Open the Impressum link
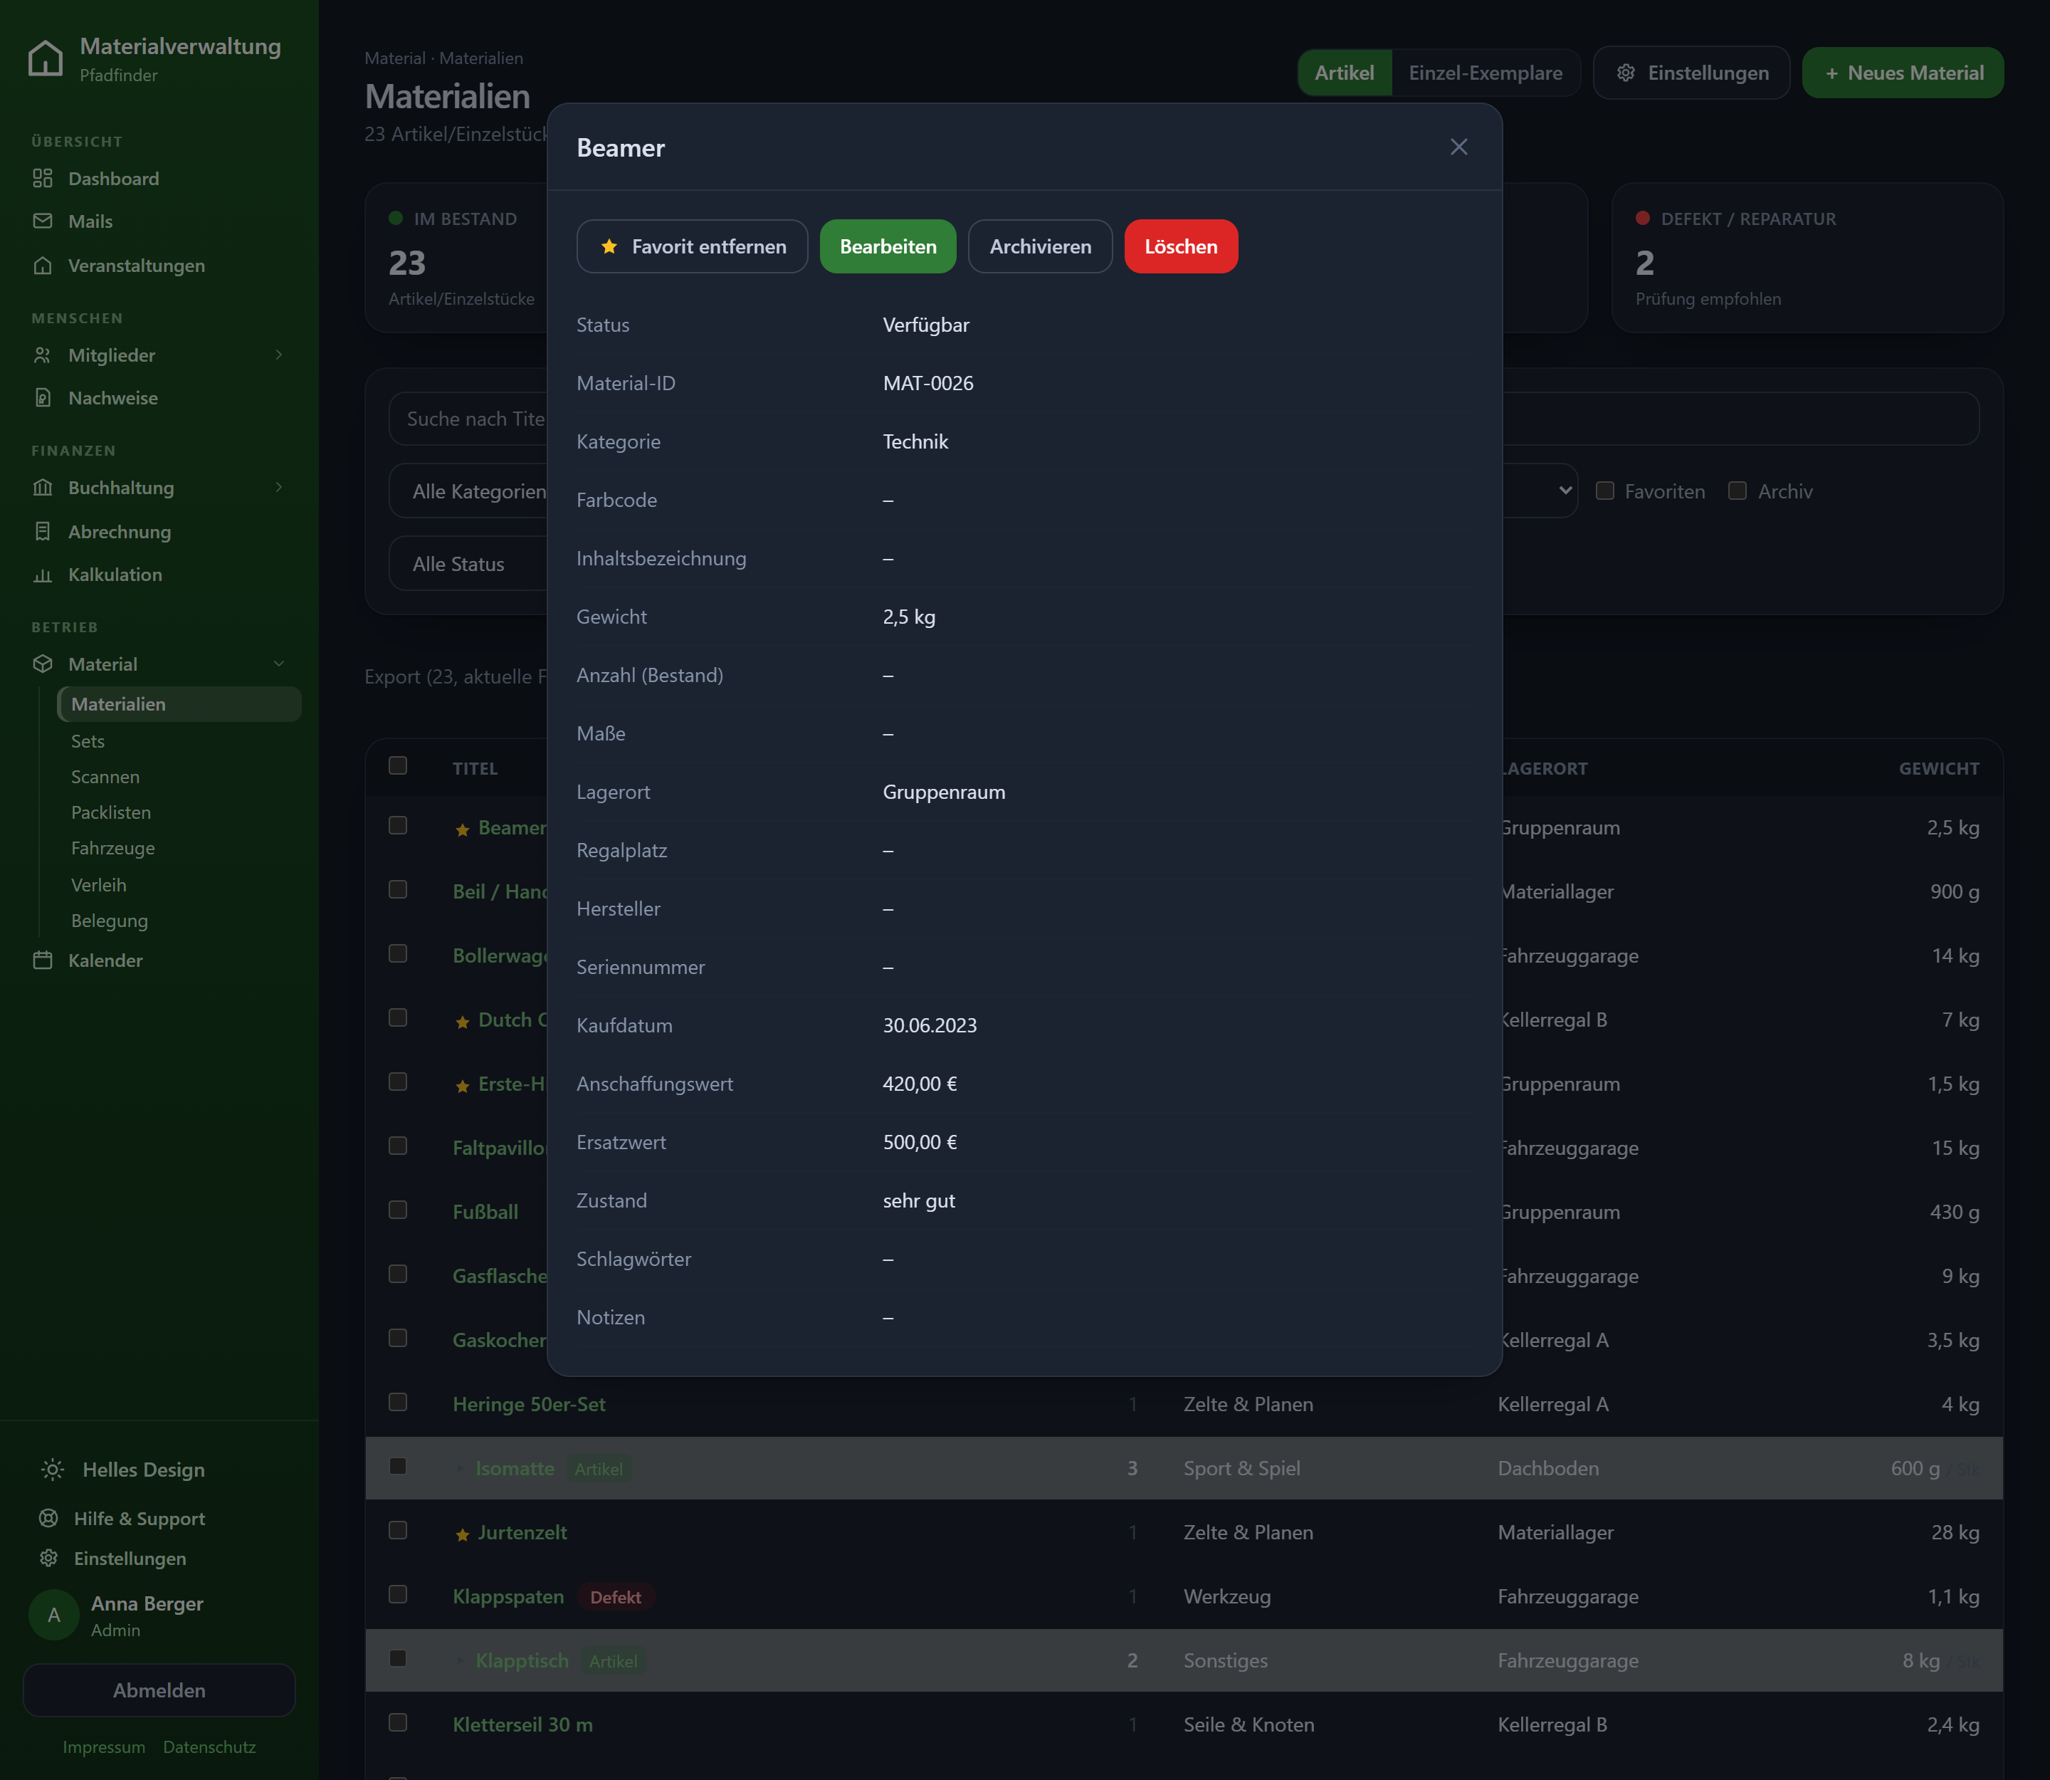Screen dimensions: 2050x1780 (103, 1747)
